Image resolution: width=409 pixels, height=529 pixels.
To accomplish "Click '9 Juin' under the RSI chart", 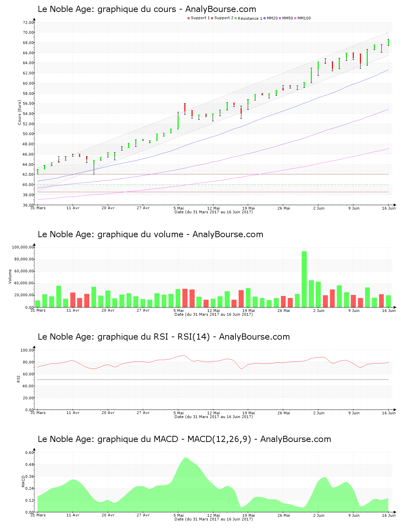I will [354, 413].
